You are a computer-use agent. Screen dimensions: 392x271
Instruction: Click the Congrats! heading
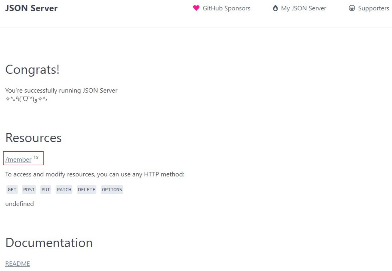(32, 69)
